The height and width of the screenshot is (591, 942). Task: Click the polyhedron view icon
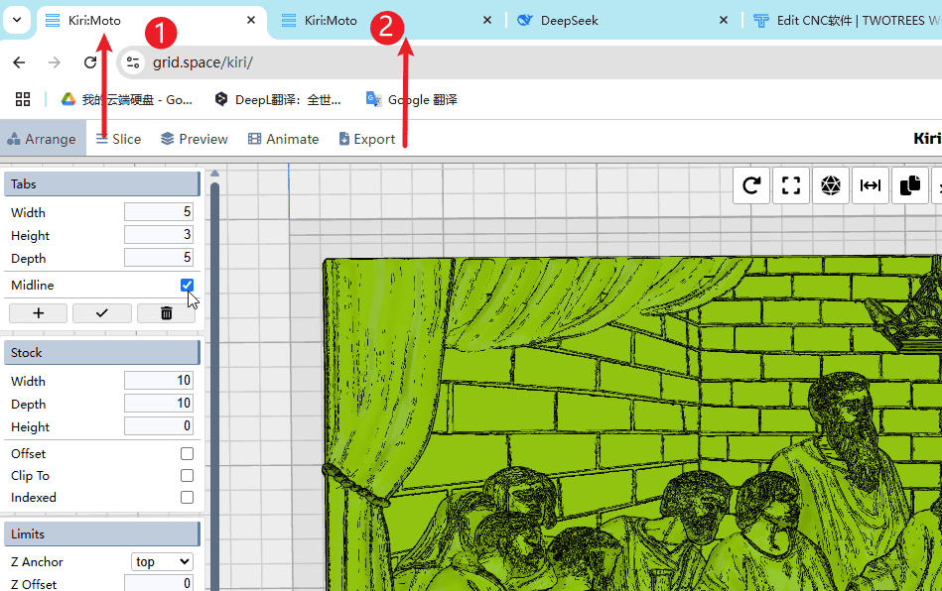pos(831,185)
